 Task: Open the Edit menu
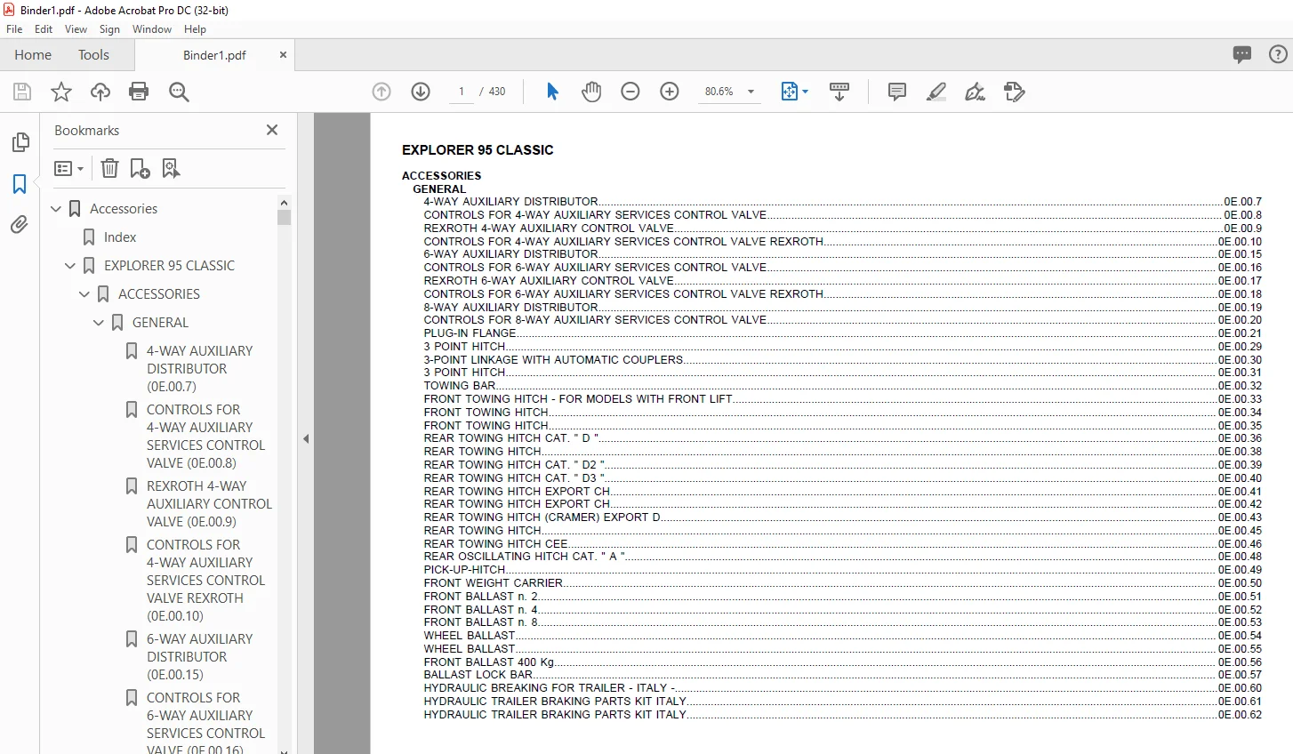point(44,29)
